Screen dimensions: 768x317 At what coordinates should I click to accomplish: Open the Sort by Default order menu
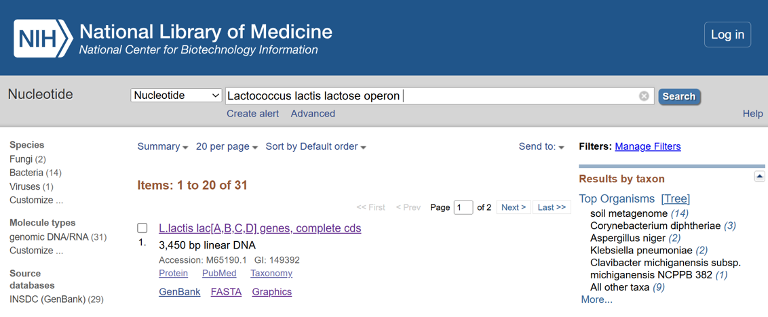click(315, 147)
